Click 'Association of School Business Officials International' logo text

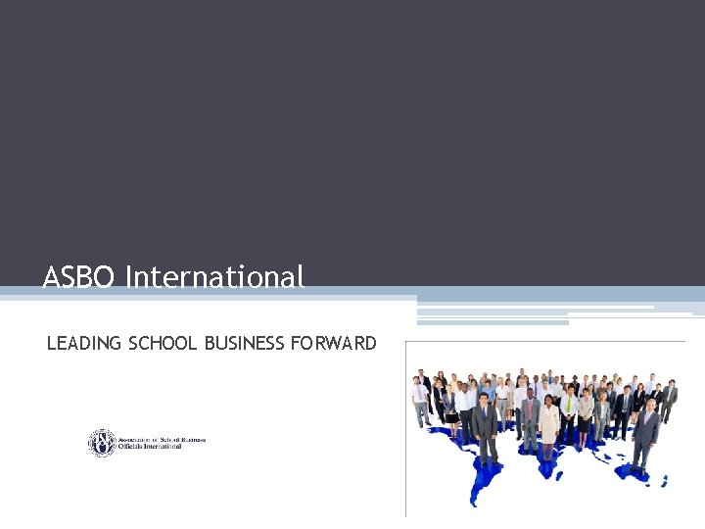pos(162,443)
